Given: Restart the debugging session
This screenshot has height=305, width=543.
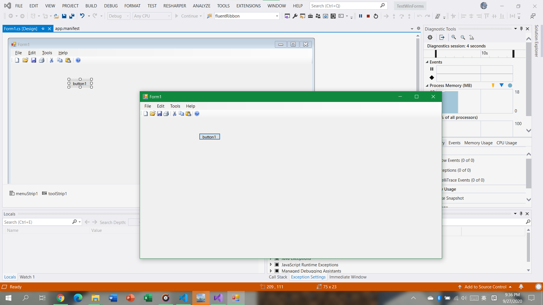Looking at the screenshot, I should [376, 16].
